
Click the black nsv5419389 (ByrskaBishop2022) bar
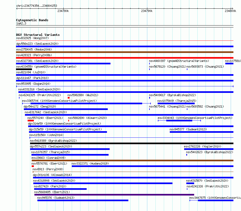coord(132,143)
